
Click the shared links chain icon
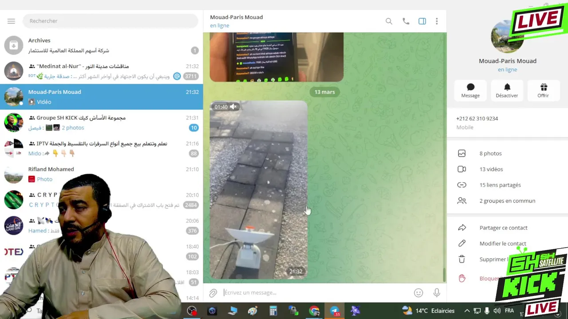pyautogui.click(x=462, y=185)
